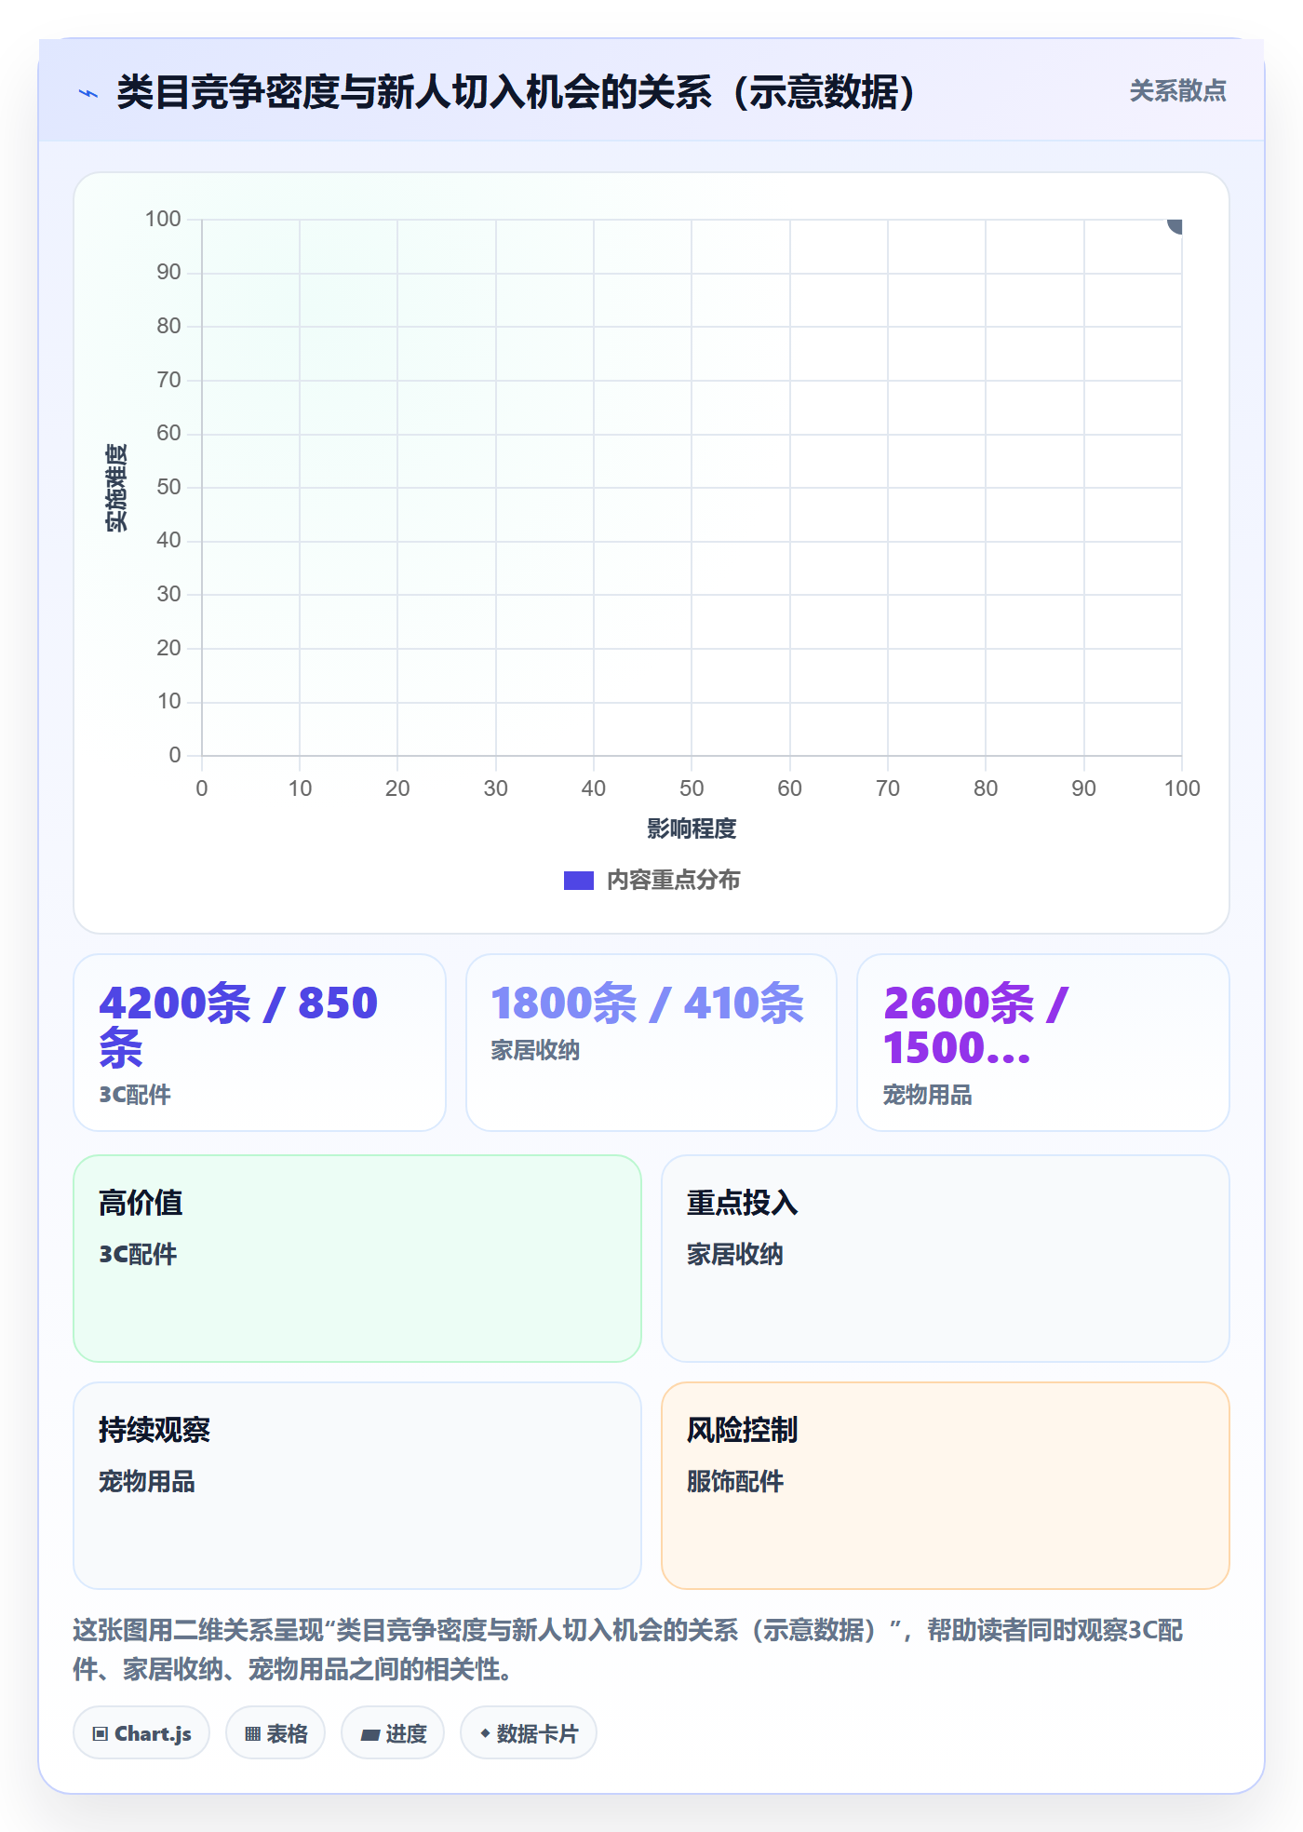1303x1832 pixels.
Task: Open the 3C配件 data card showing 4200条 / 850条
Action: 260,1043
